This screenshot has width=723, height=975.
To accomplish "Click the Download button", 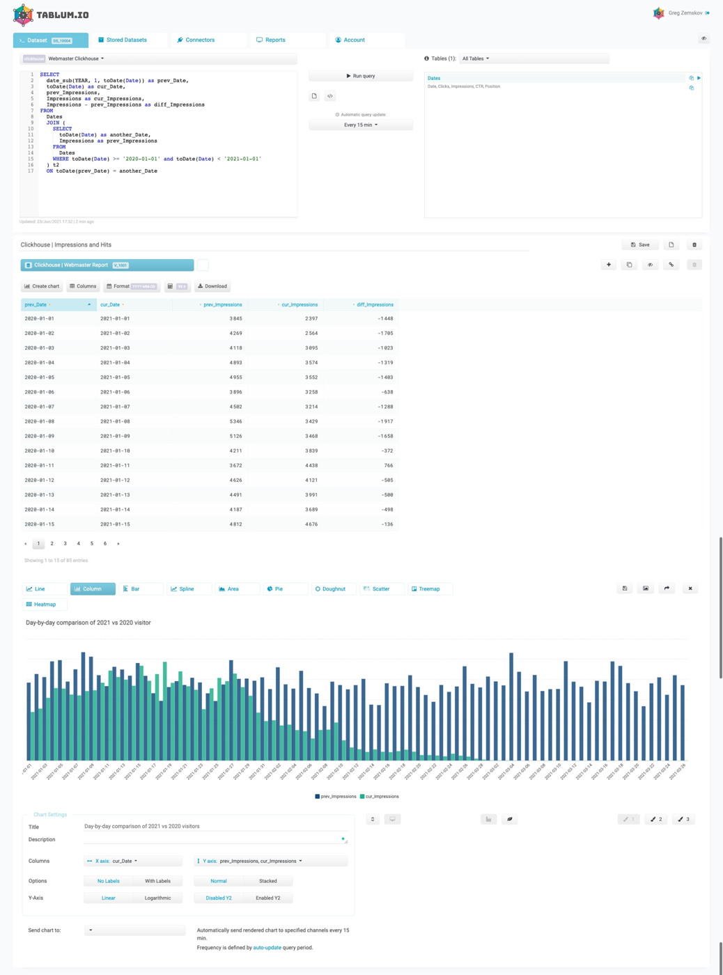I will 212,286.
